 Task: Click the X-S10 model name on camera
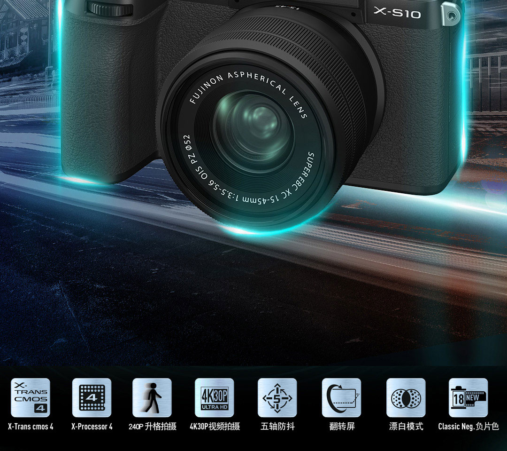[x=397, y=13]
